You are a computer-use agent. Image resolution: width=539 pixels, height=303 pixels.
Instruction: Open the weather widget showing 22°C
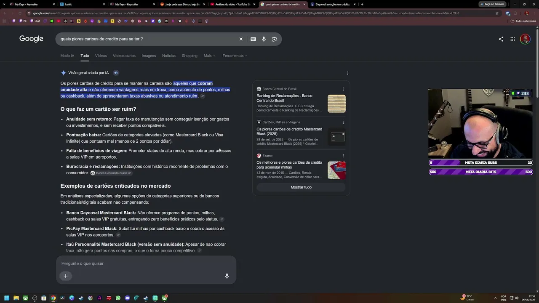[x=467, y=298]
